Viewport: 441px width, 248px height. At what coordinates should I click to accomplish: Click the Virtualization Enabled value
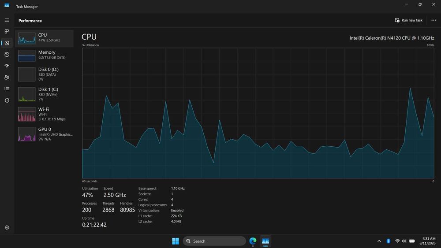click(x=177, y=211)
